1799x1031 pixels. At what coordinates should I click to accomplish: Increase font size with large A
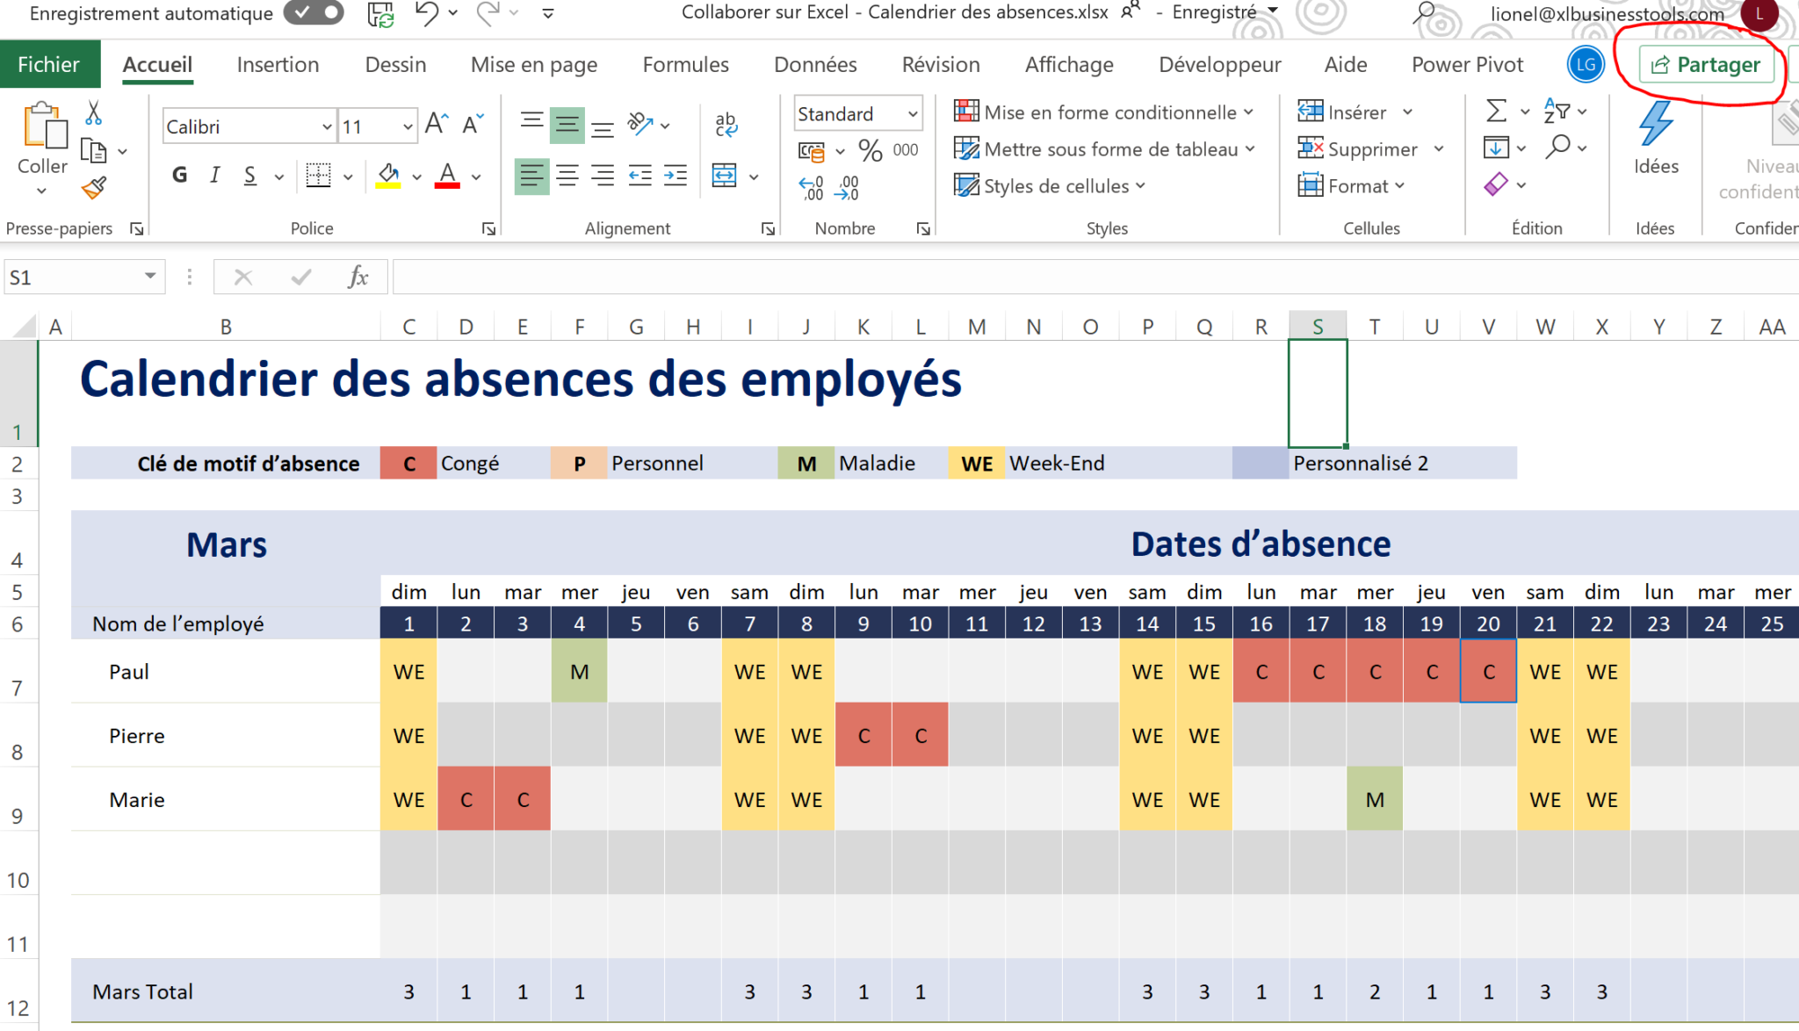(x=437, y=125)
